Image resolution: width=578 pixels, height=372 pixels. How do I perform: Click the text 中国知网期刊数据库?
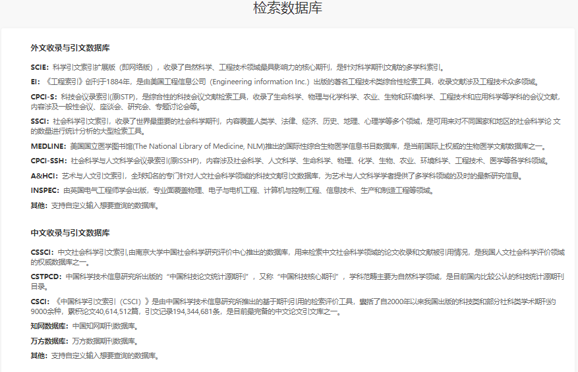coord(103,326)
